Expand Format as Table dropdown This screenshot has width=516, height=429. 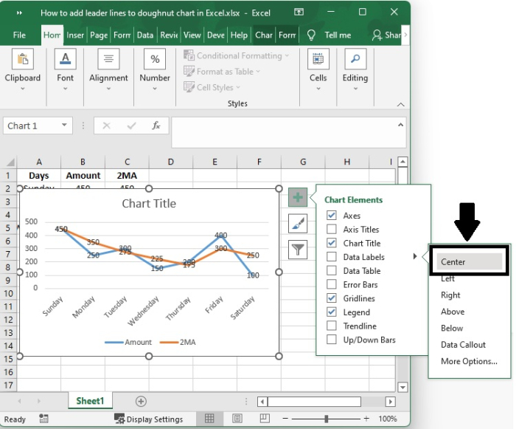(258, 72)
